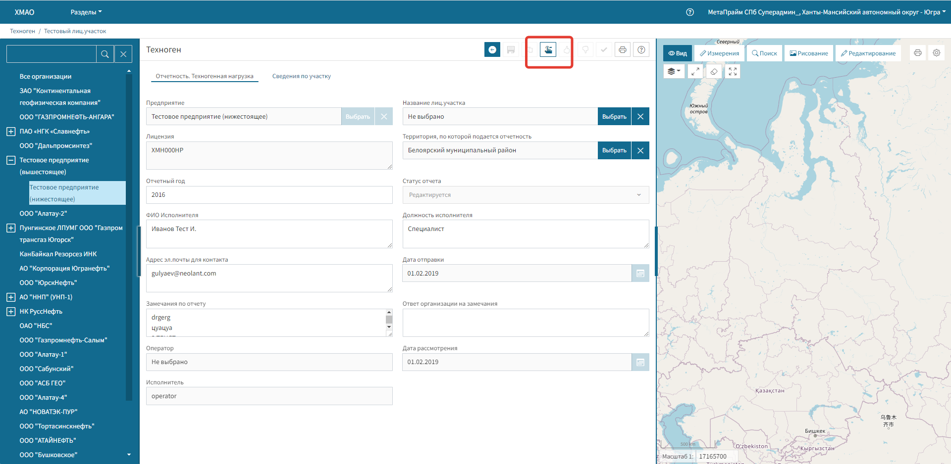Click Выбрать for Название лиц.участка
951x464 pixels.
(x=614, y=117)
